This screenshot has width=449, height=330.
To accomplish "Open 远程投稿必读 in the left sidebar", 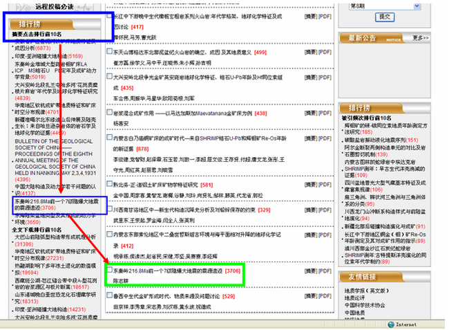I will coord(57,6).
